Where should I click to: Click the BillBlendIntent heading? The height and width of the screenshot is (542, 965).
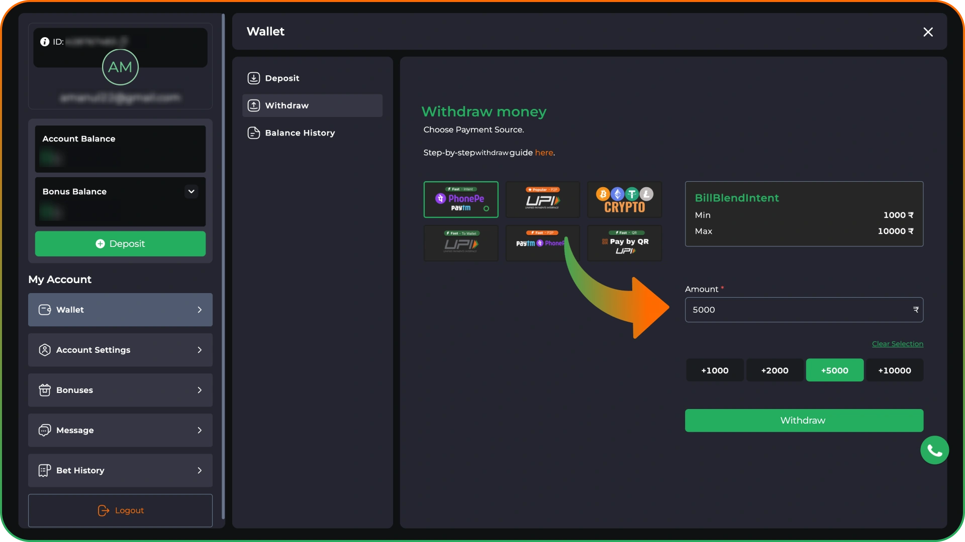tap(736, 198)
